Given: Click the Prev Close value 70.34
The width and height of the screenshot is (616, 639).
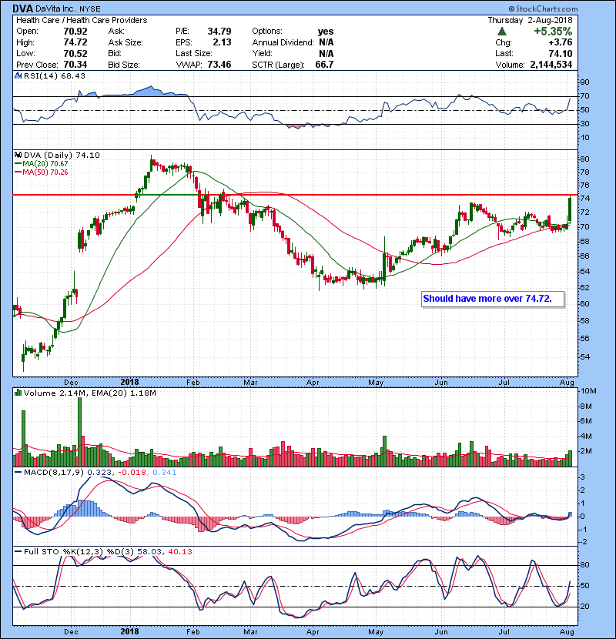Looking at the screenshot, I should 75,65.
